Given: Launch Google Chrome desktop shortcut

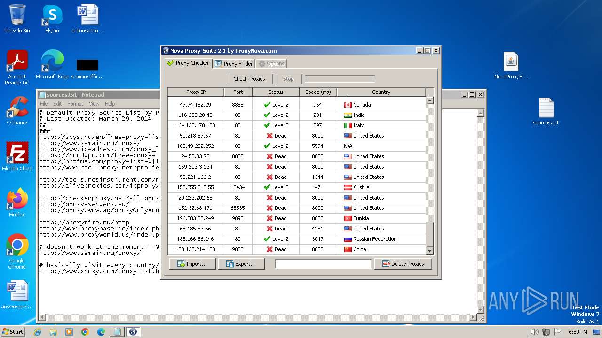Looking at the screenshot, I should pos(17,251).
